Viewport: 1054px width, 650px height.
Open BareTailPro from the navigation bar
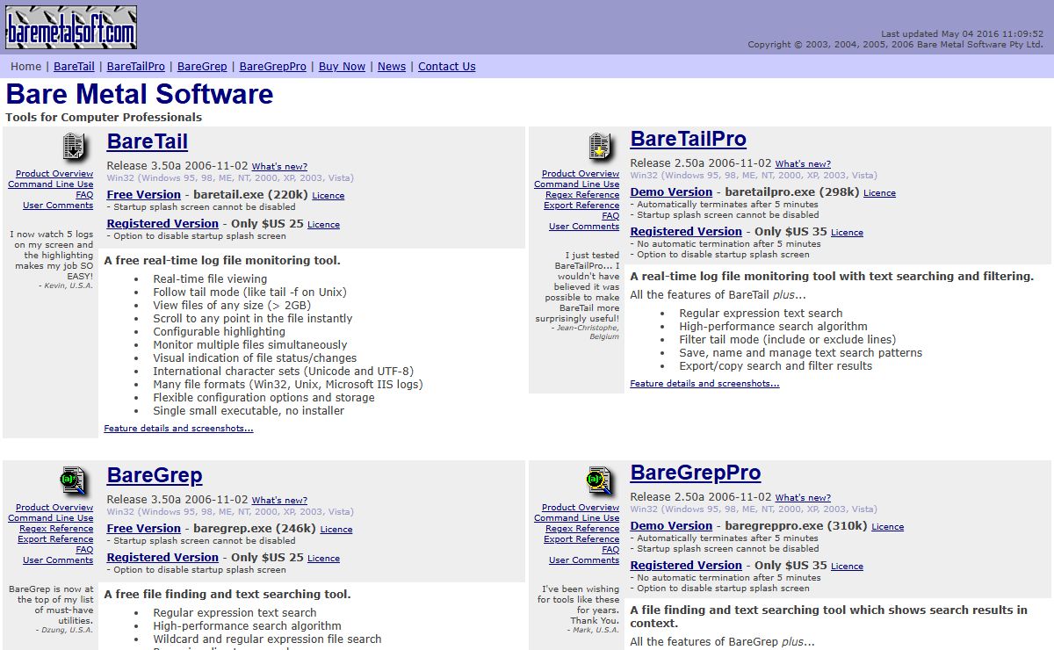pyautogui.click(x=136, y=67)
